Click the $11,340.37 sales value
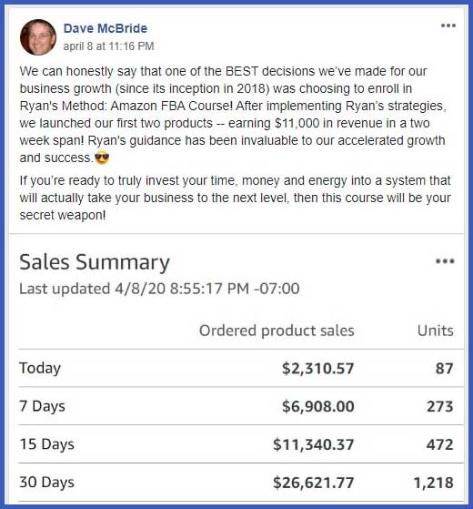Screen dimensions: 473x509 313,444
